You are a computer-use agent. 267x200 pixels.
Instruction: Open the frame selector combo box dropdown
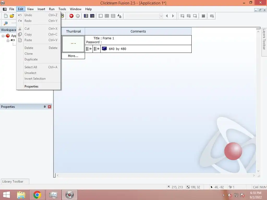point(161,16)
